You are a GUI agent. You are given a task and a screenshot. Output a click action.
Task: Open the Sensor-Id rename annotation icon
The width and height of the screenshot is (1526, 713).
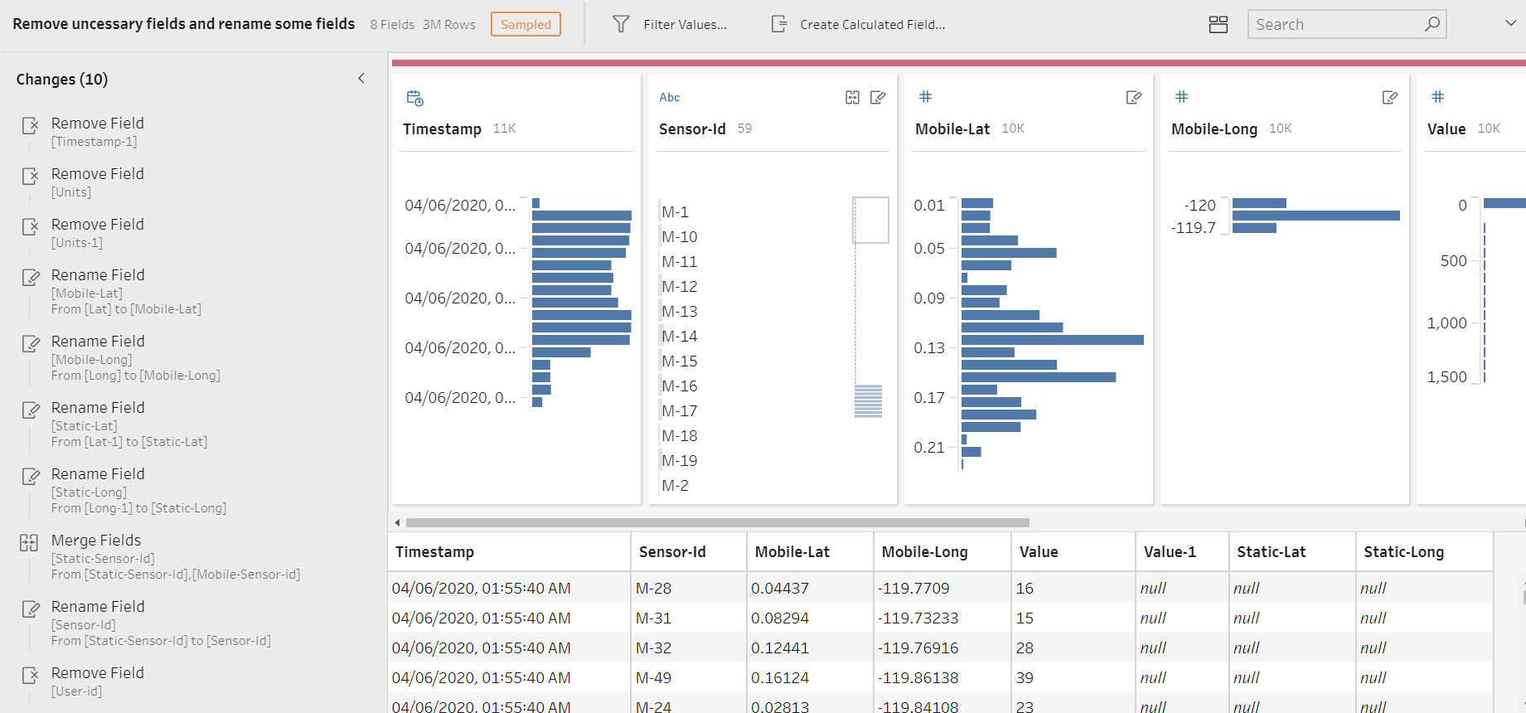coord(878,98)
